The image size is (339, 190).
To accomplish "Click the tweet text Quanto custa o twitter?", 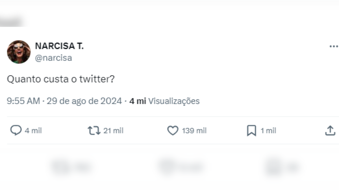I will pyautogui.click(x=60, y=80).
